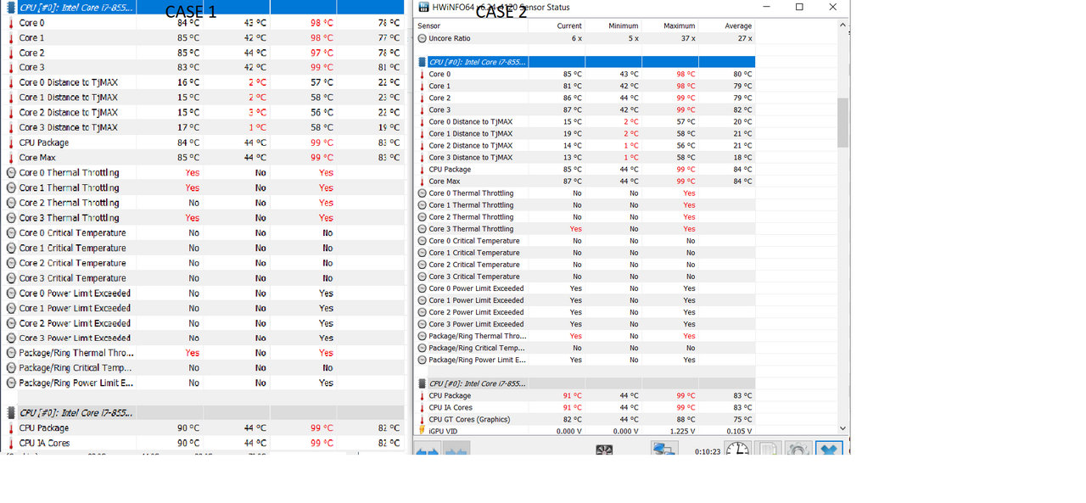Viewport: 1086px width, 503px height.
Task: Maximize the HWiNFO64 Sensor Status window
Action: point(799,8)
